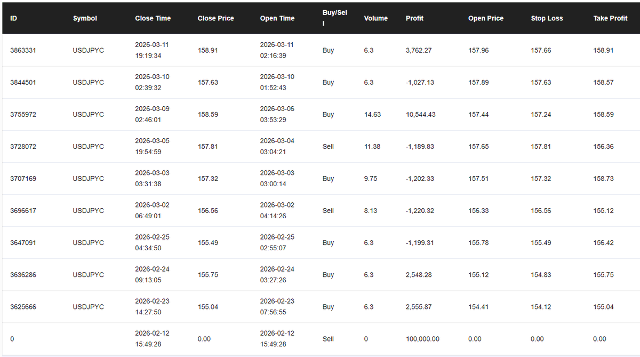
Task: Select trade ID 3863331
Action: pos(23,50)
